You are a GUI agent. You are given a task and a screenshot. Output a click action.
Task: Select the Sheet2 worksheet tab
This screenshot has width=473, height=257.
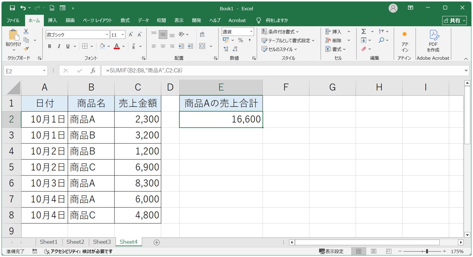pos(75,242)
